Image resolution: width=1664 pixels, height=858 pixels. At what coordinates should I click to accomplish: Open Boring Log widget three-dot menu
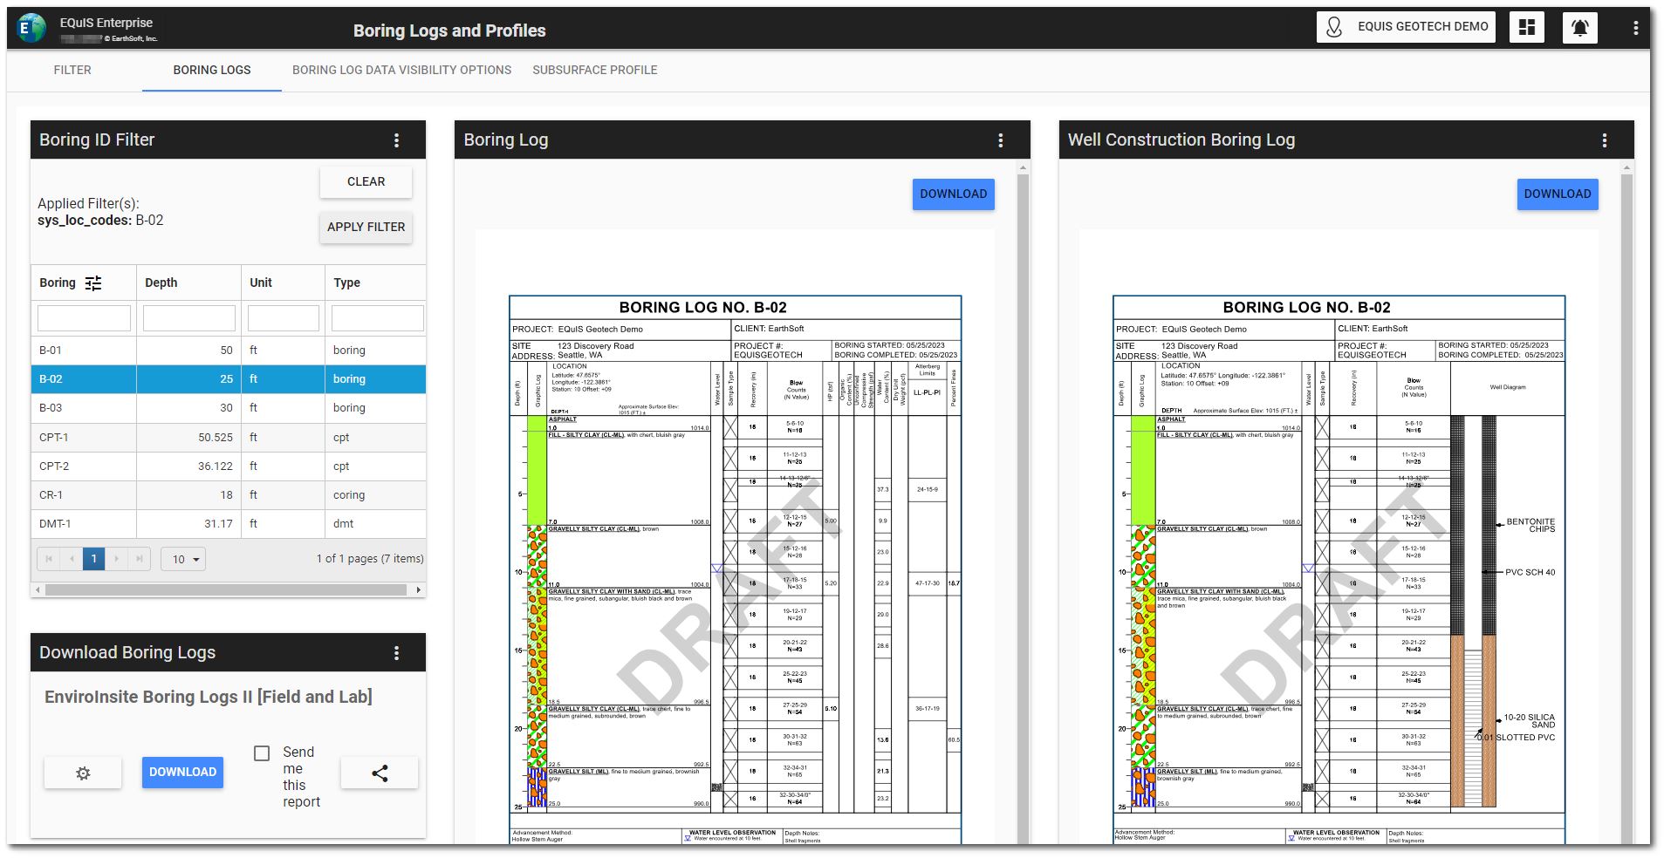[1001, 140]
